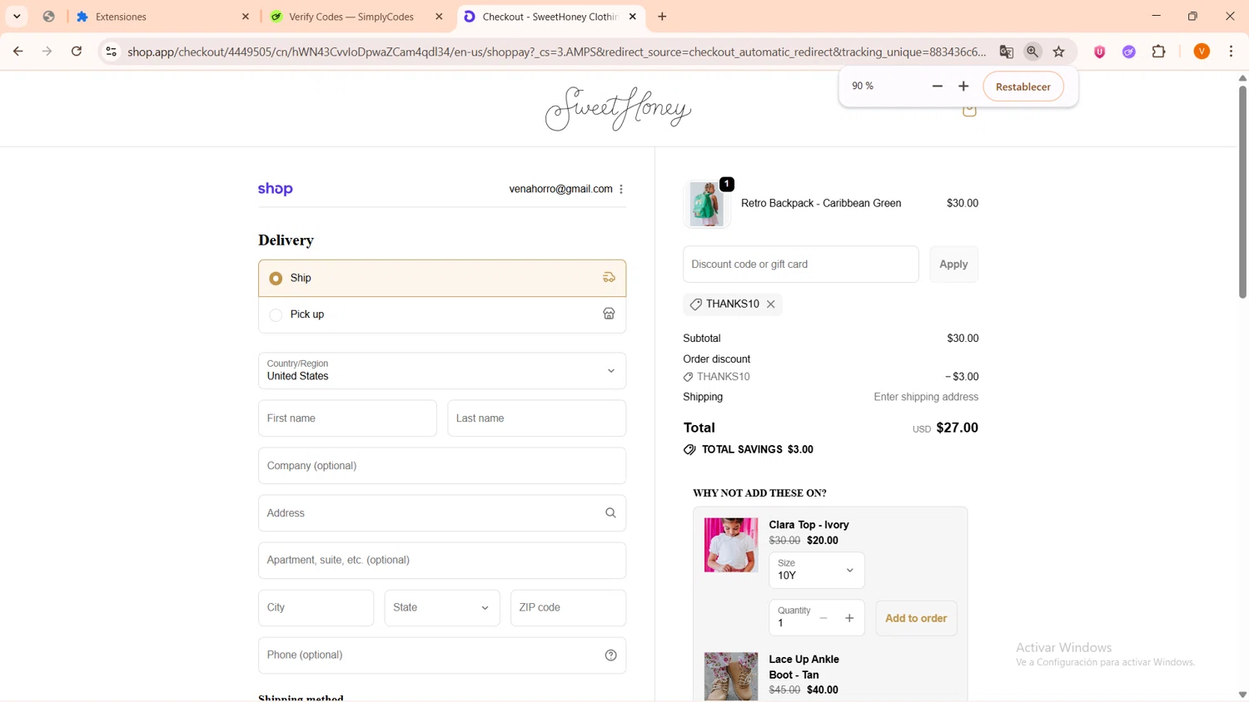1249x702 pixels.
Task: Click the phone help question mark icon
Action: [610, 655]
